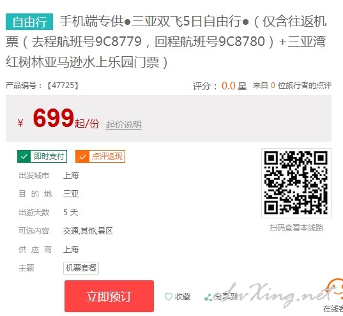Click the 0.0 星 rating score
The height and width of the screenshot is (316, 343).
pyautogui.click(x=234, y=86)
